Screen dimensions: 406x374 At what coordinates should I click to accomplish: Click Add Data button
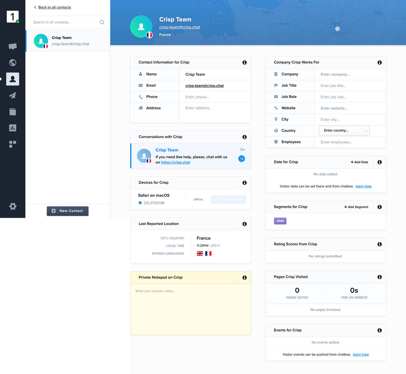tap(359, 162)
